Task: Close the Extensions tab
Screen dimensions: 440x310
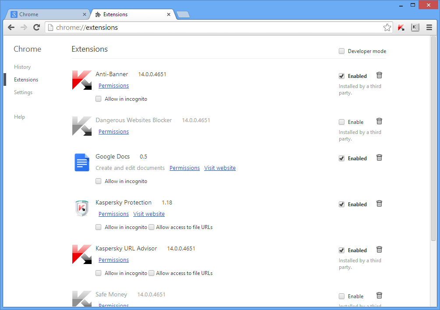Action: click(169, 14)
